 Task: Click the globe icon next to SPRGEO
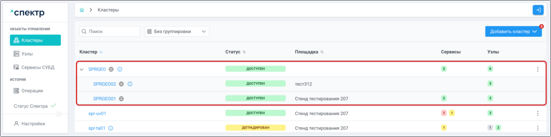tap(111, 70)
